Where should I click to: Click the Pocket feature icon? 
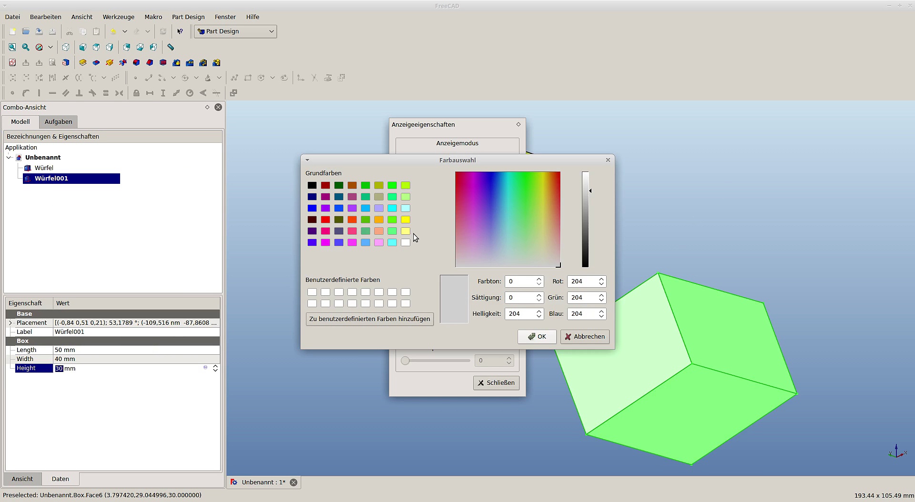pos(96,62)
